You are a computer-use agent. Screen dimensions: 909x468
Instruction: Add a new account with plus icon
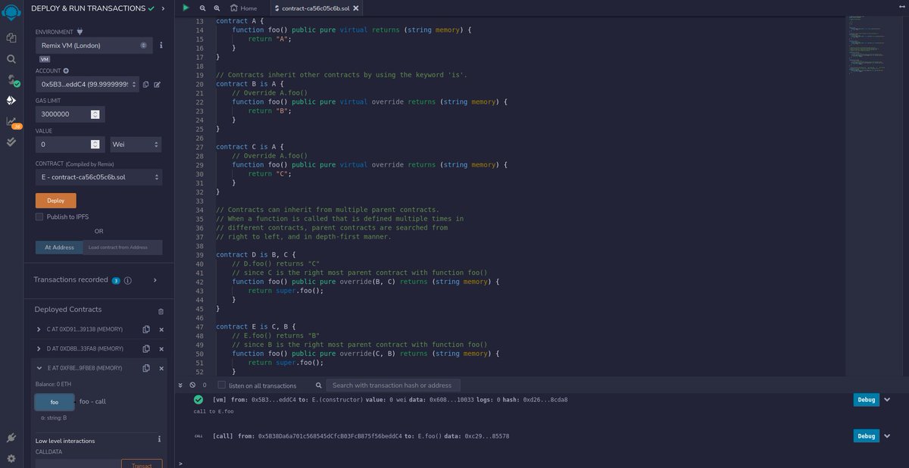click(66, 70)
